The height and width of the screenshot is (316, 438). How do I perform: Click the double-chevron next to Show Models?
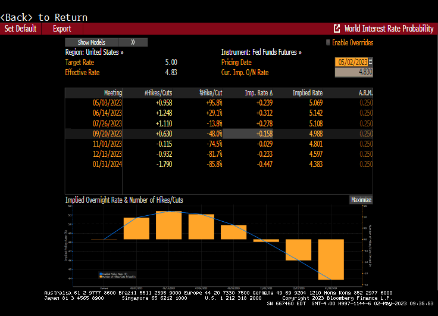tap(133, 42)
